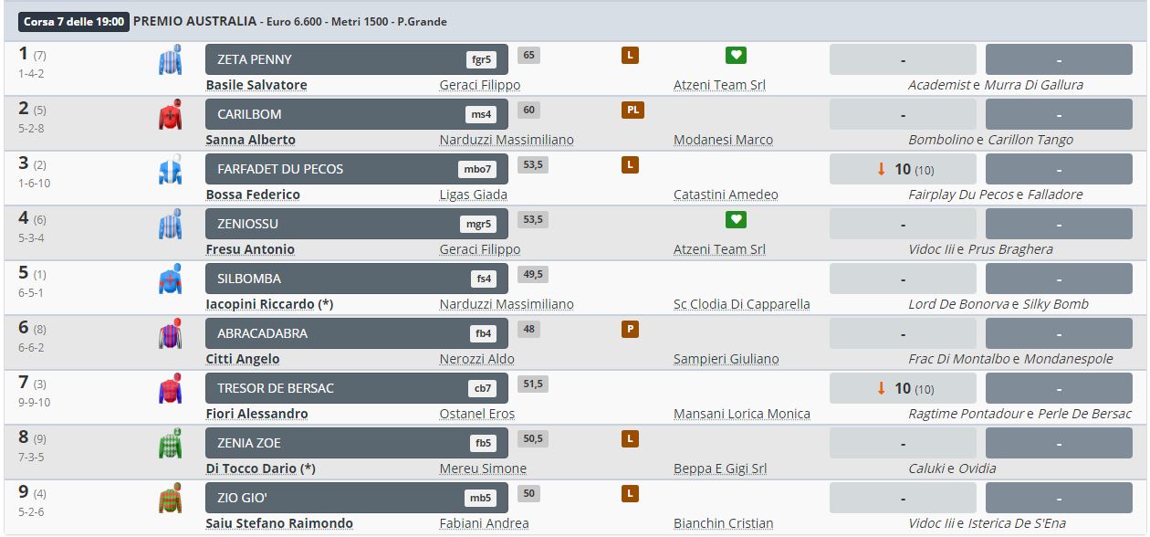Click Carilbom's red jockey silks icon
The height and width of the screenshot is (537, 1150).
(x=170, y=116)
